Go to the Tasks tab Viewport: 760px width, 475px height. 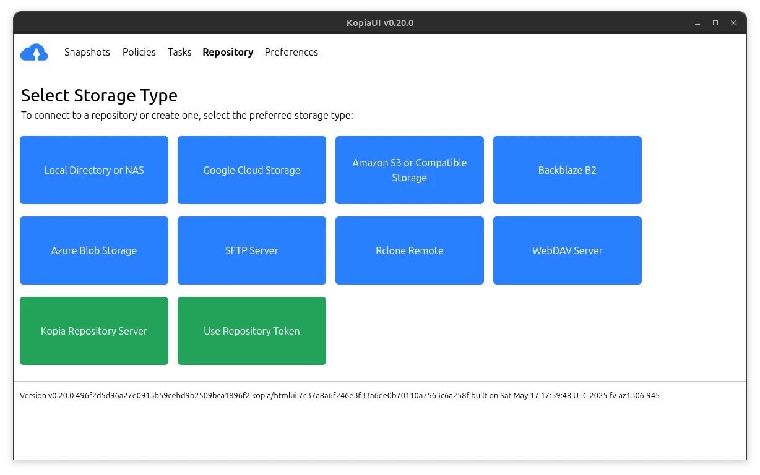pyautogui.click(x=179, y=53)
